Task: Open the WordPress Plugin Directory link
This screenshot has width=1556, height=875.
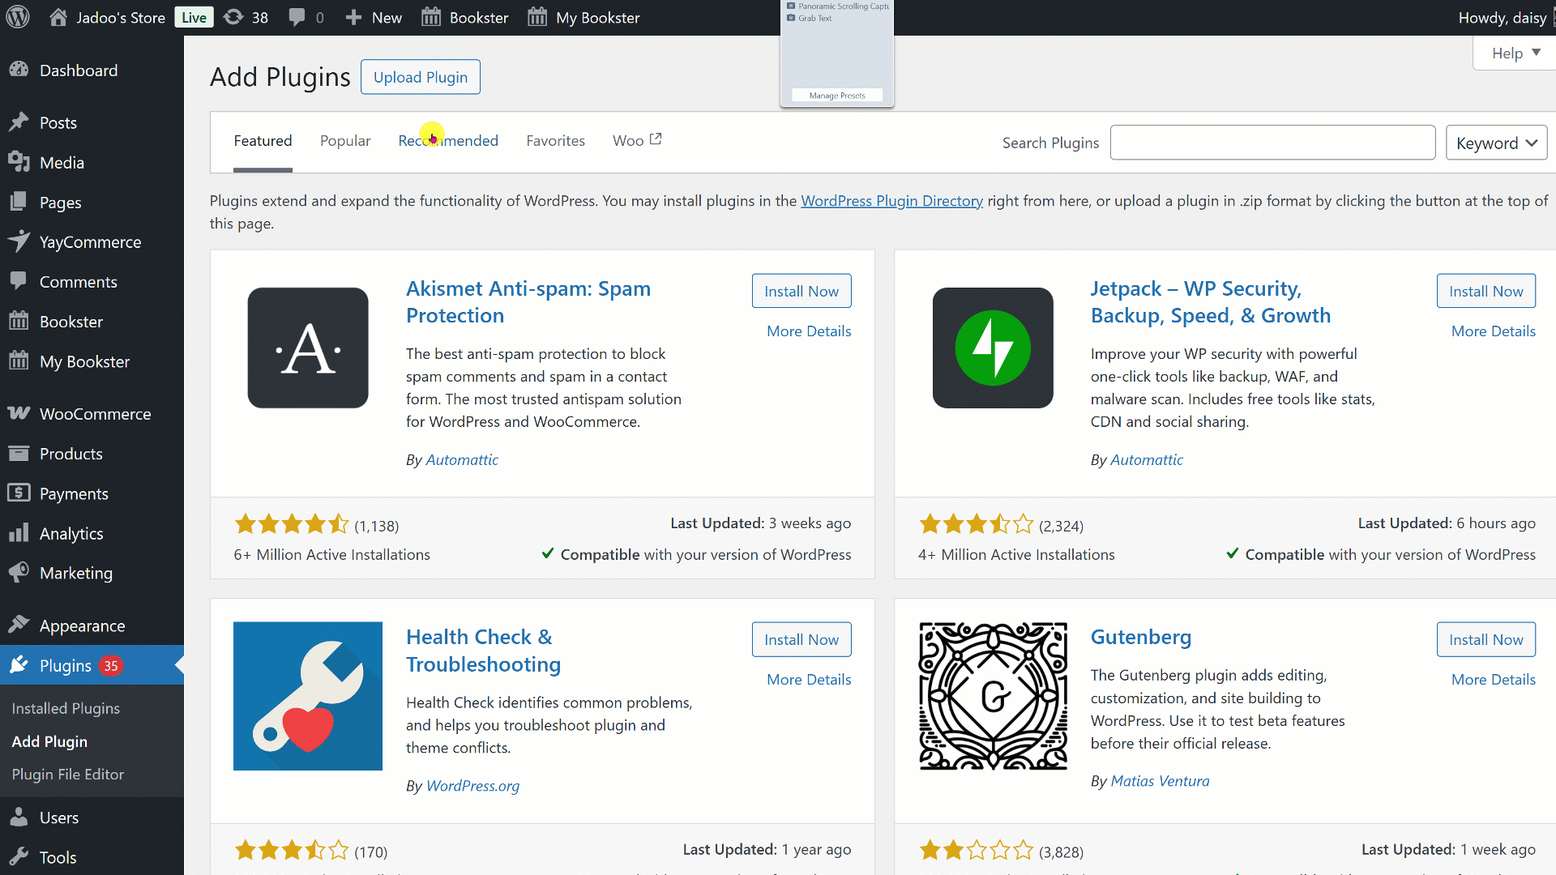Action: (891, 201)
